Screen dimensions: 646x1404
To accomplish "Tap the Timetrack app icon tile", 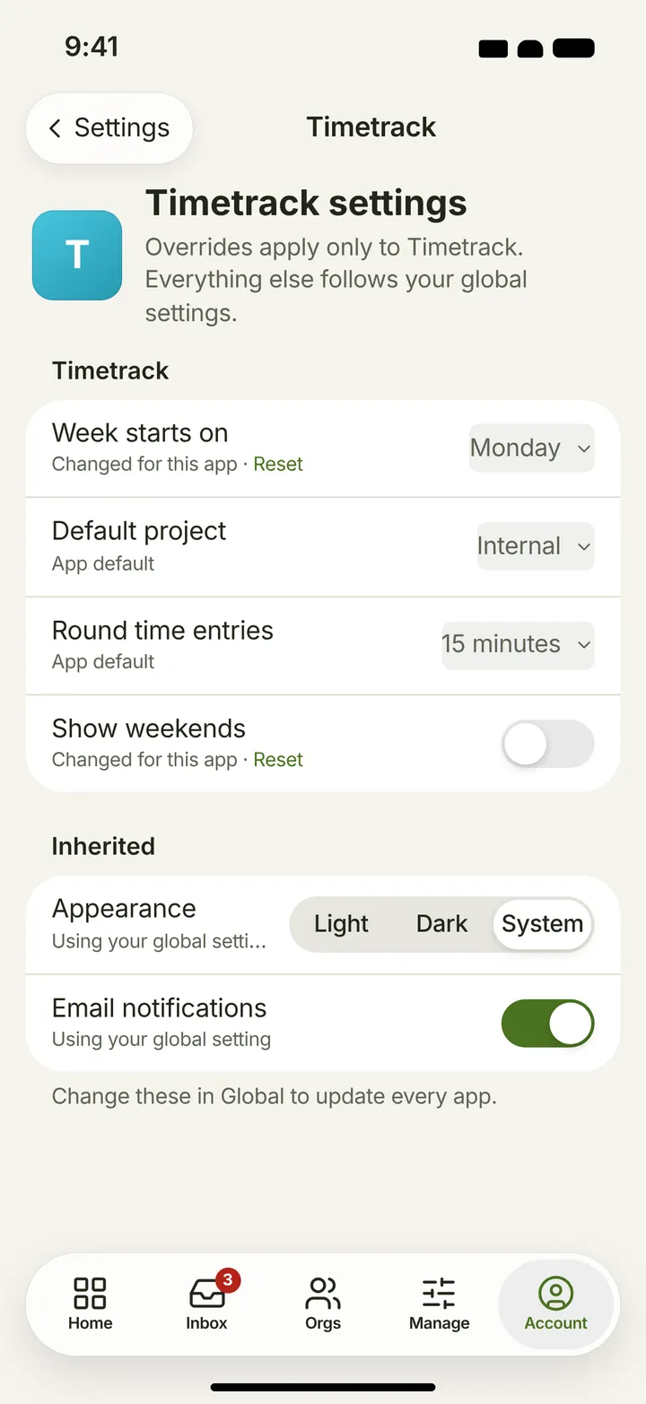I will 77,256.
